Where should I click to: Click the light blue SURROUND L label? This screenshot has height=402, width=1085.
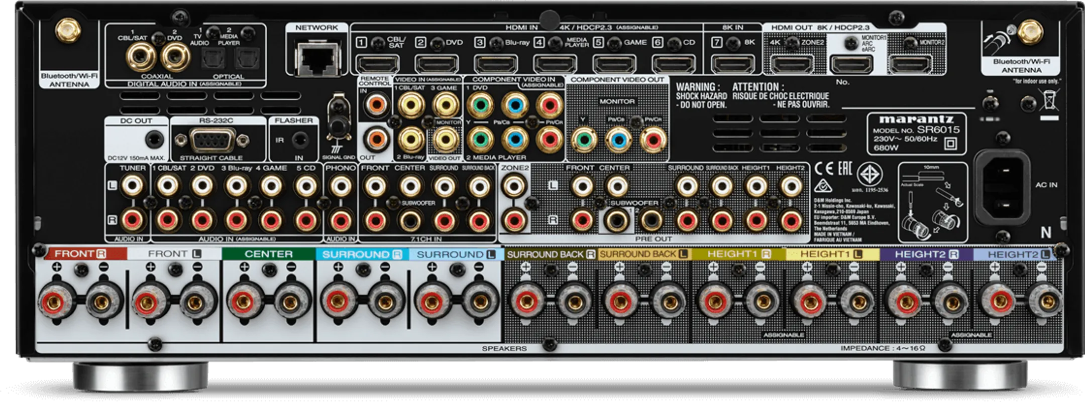point(456,254)
